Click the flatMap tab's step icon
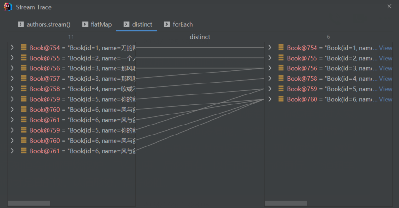This screenshot has width=399, height=208. point(85,24)
